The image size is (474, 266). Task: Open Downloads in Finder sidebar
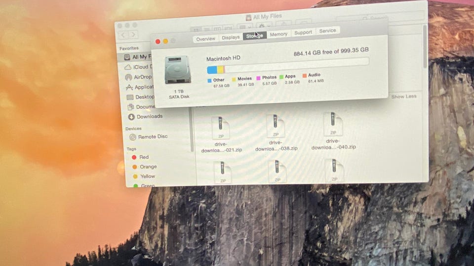[145, 117]
